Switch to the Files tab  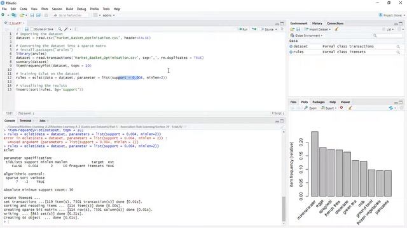293,102
